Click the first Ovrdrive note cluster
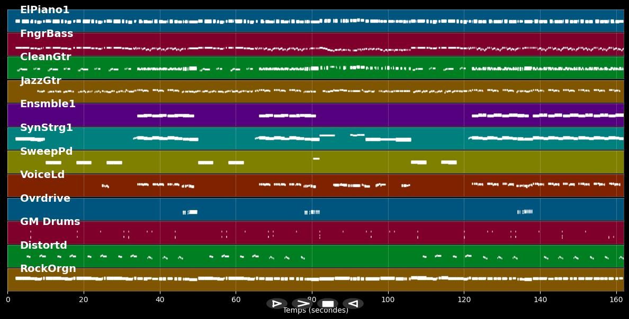629x319 pixels. (x=190, y=212)
